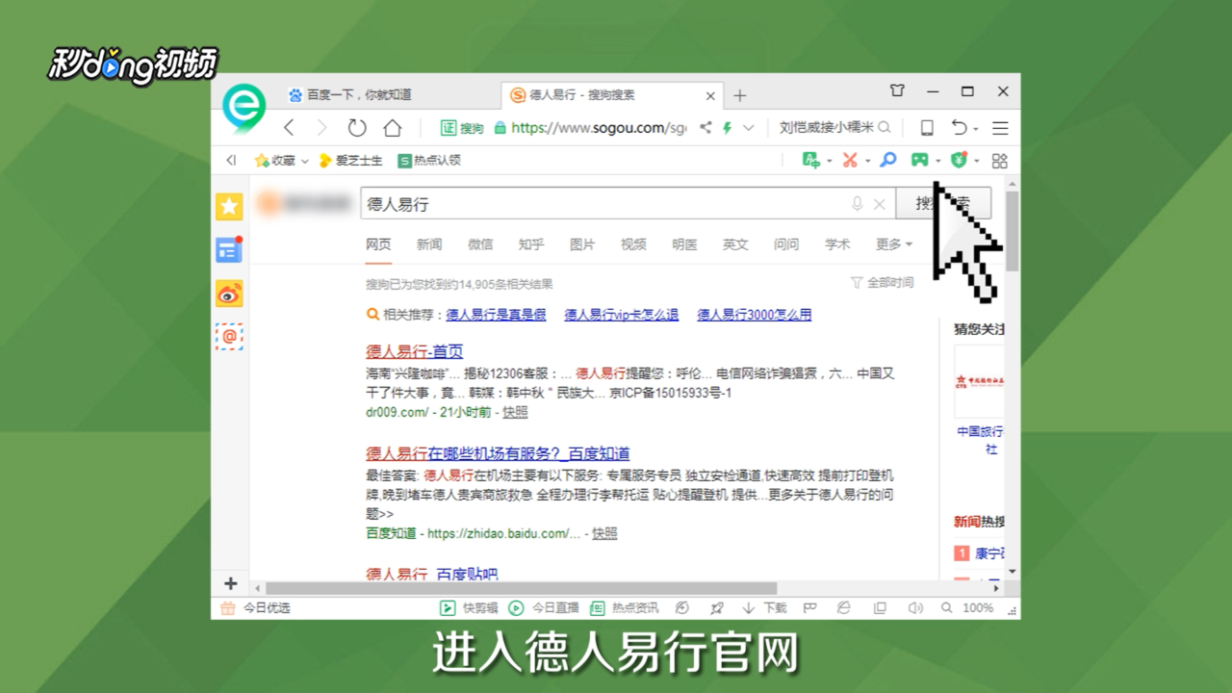Viewport: 1232px width, 693px height.
Task: Click the magnifier in the browser search box
Action: [x=885, y=127]
